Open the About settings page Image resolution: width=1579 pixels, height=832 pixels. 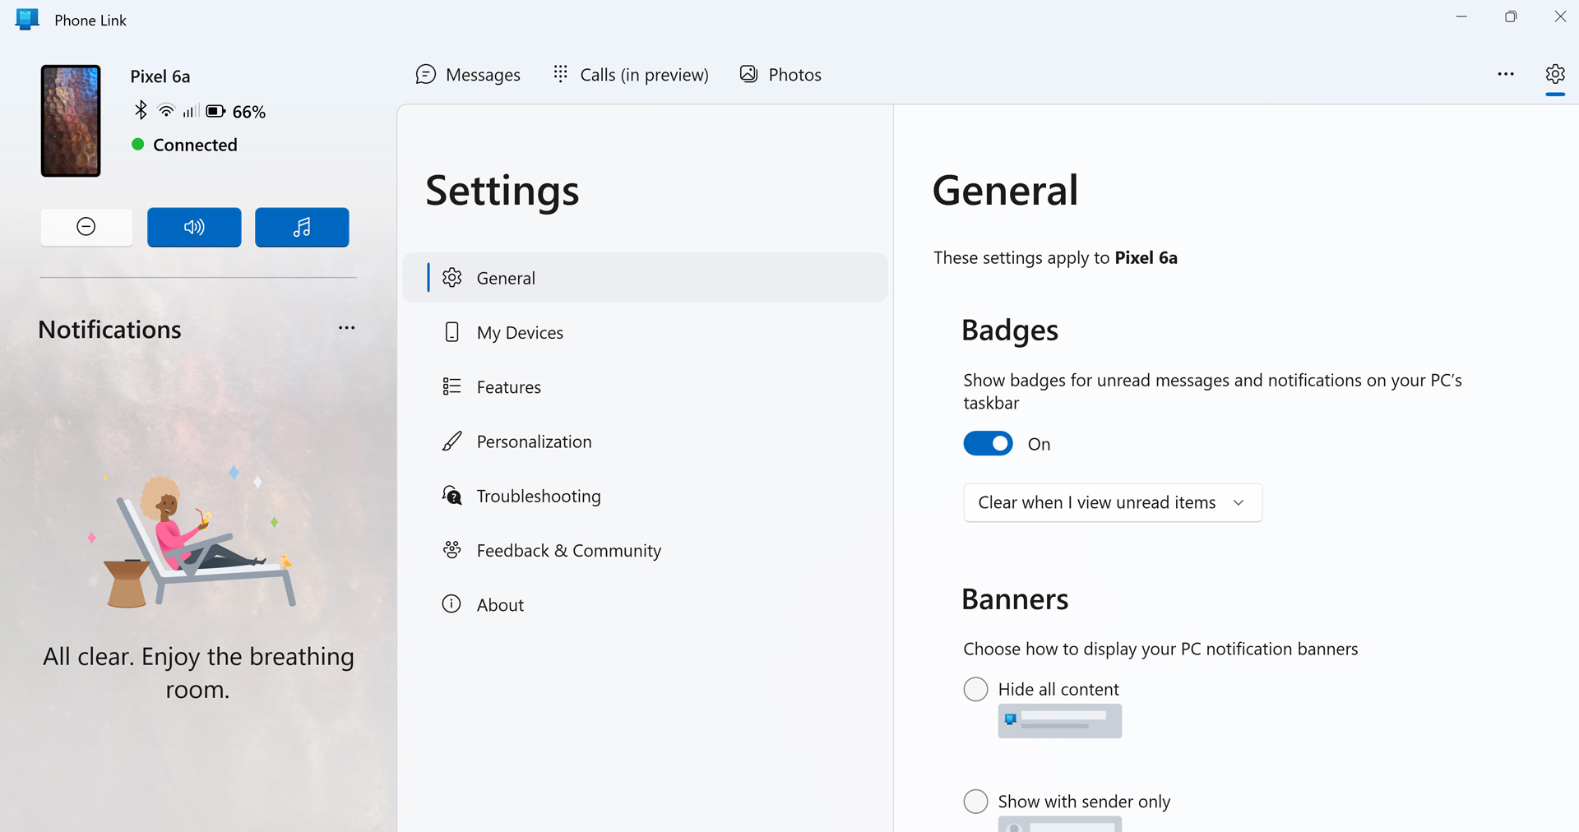coord(500,605)
